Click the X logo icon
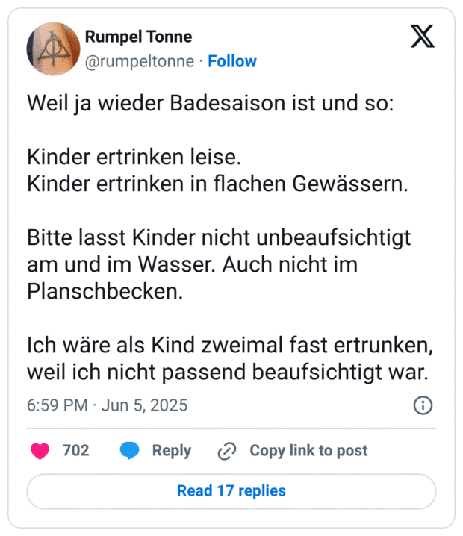The width and height of the screenshot is (463, 536). click(x=423, y=36)
